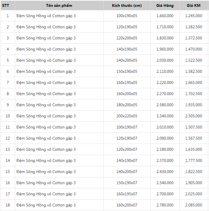Image resolution: width=209 pixels, height=211 pixels.
Task: Click the size cell 150x190x07
Action: pyautogui.click(x=127, y=183)
